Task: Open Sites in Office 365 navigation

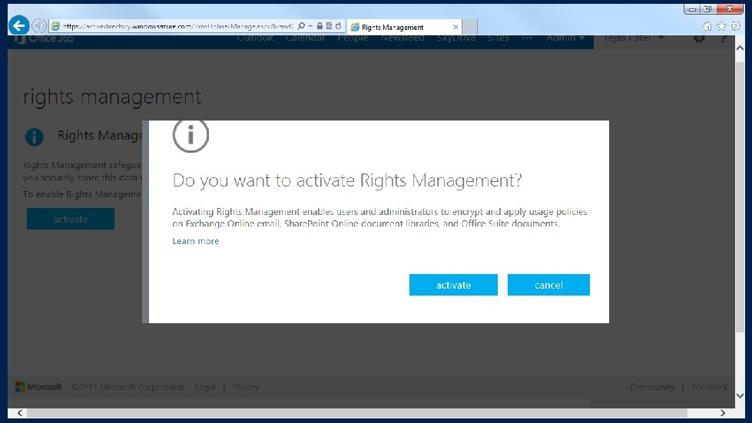Action: [499, 38]
